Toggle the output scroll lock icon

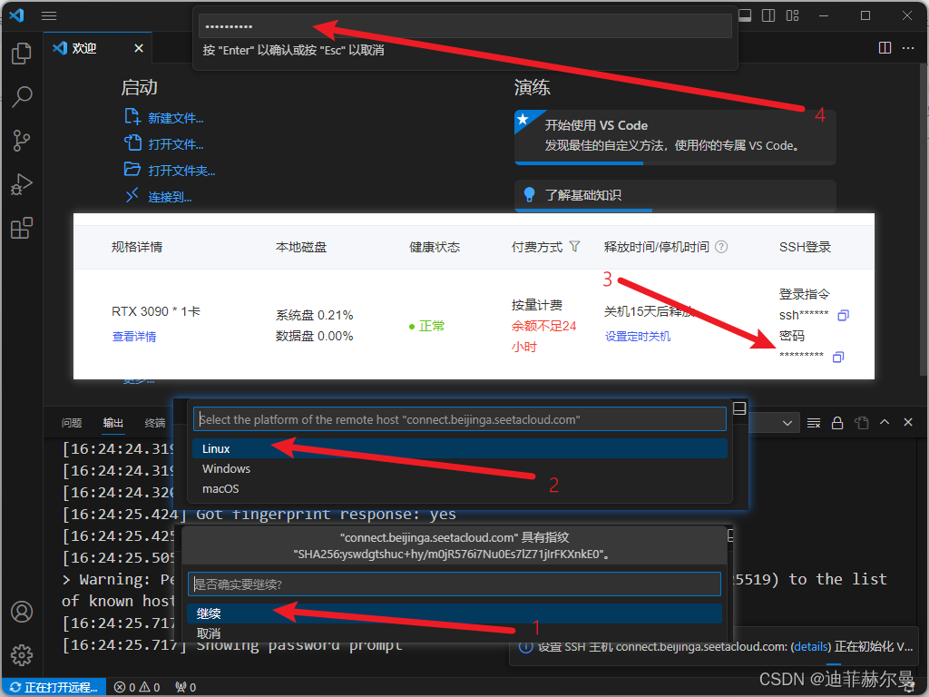pos(837,423)
